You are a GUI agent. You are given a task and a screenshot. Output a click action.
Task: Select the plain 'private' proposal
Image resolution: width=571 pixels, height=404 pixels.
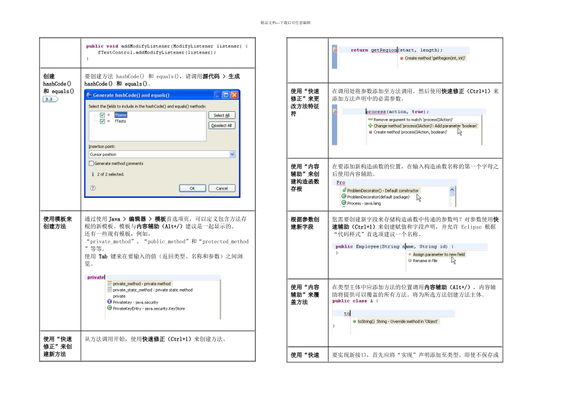[x=119, y=296]
